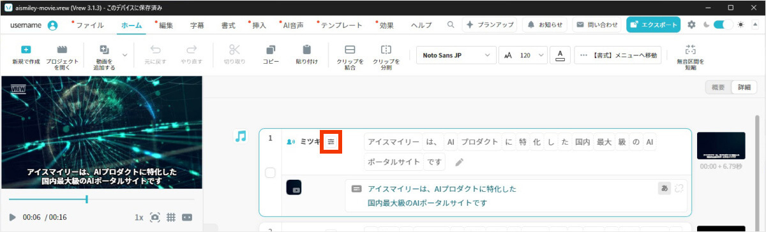Select the ホーム tab
The height and width of the screenshot is (232, 766).
click(131, 25)
